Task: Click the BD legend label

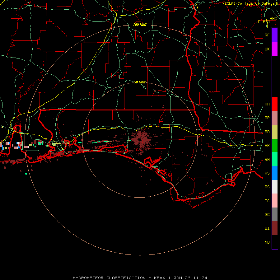Action: tap(267, 132)
